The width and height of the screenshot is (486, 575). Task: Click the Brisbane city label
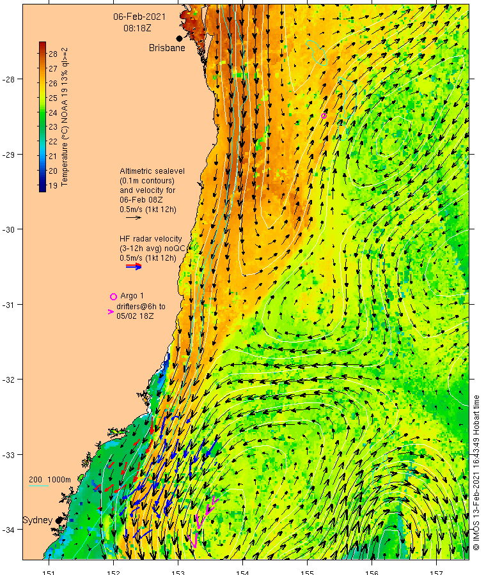coord(167,48)
